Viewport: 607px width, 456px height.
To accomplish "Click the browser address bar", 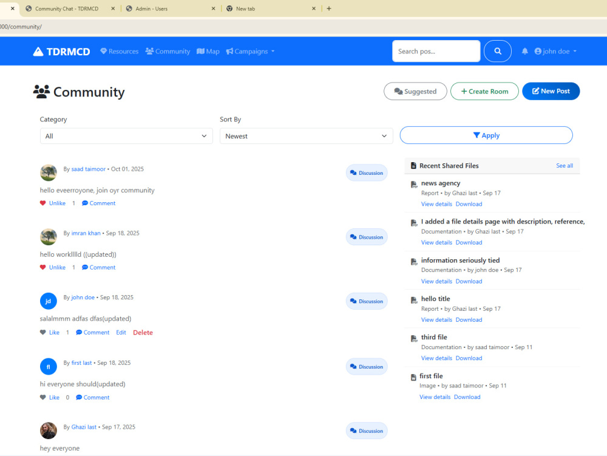I will (303, 27).
